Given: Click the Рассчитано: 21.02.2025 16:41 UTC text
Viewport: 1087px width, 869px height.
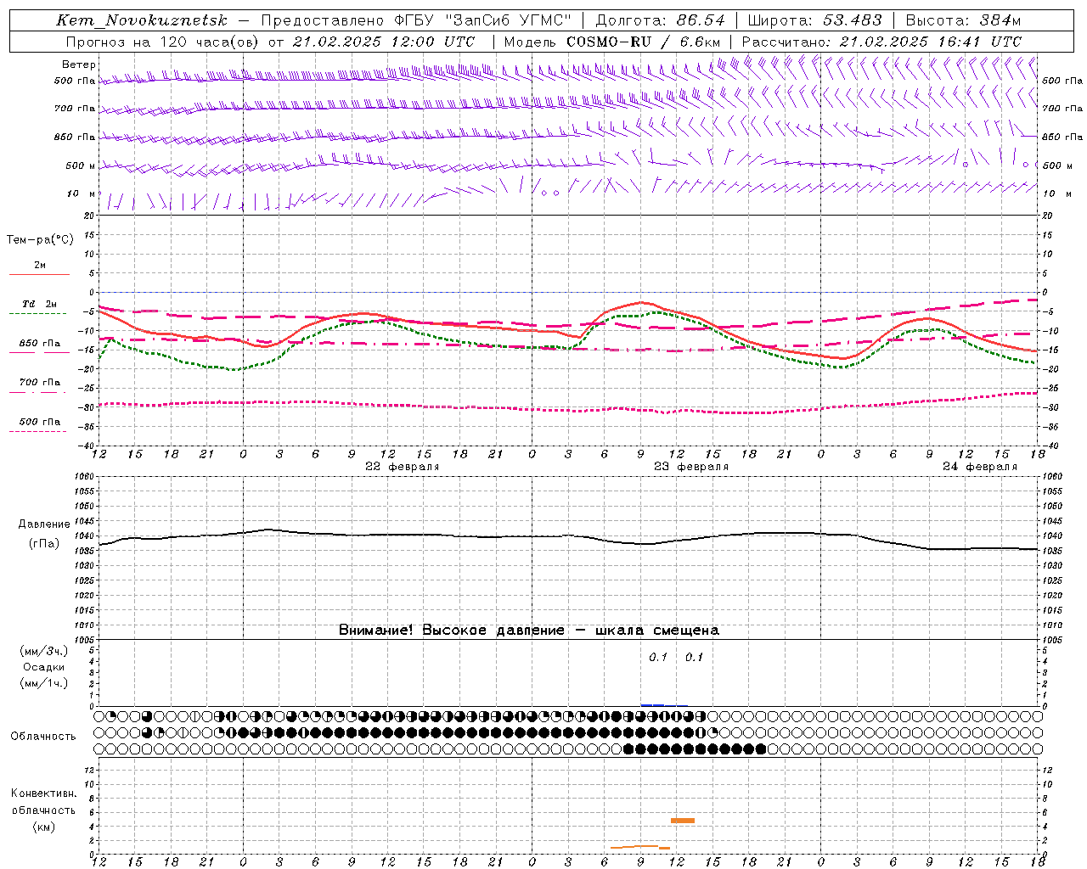Looking at the screenshot, I should point(881,42).
